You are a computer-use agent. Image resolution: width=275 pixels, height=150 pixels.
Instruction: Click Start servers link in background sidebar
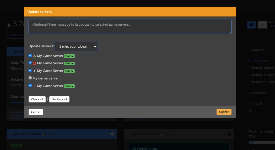click(258, 61)
